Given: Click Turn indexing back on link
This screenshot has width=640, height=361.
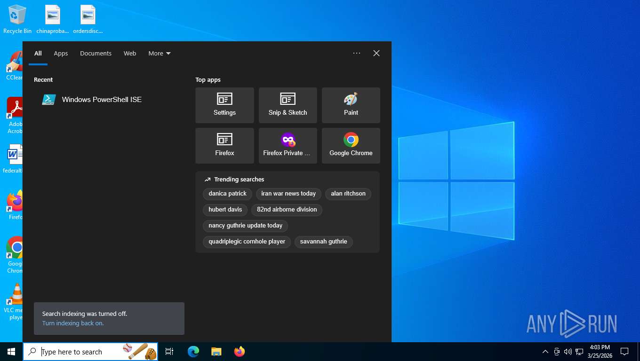Looking at the screenshot, I should [x=73, y=323].
